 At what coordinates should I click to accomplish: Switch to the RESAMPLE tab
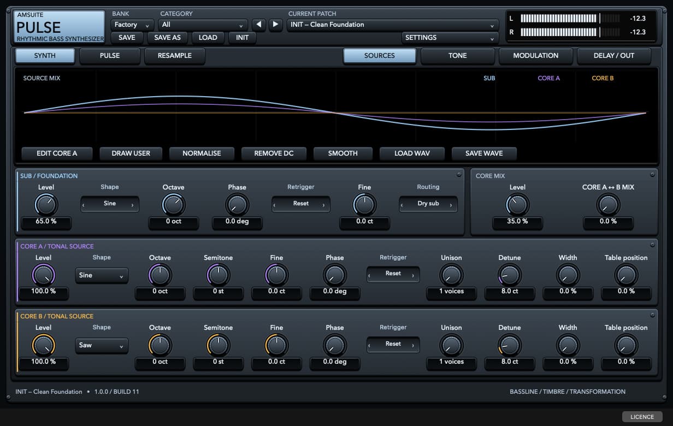175,56
